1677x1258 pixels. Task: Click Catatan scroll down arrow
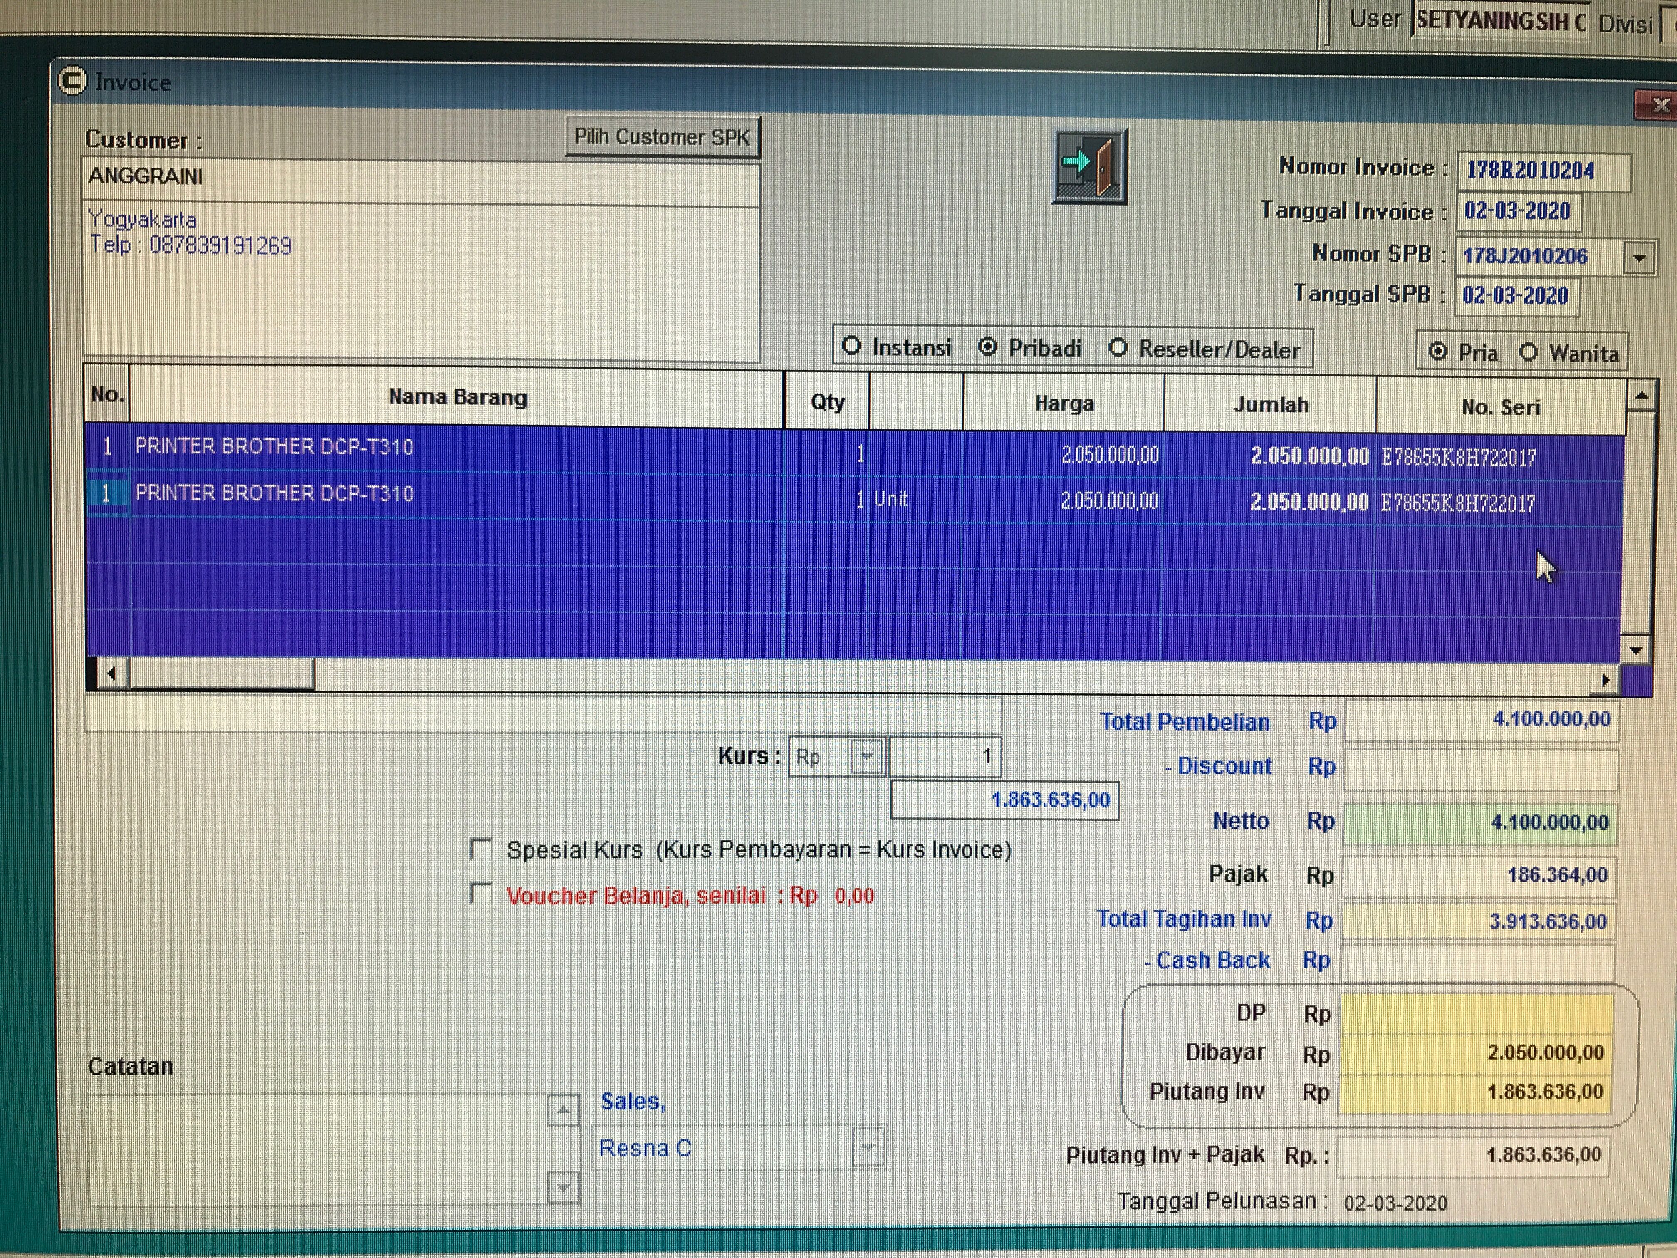[x=563, y=1187]
